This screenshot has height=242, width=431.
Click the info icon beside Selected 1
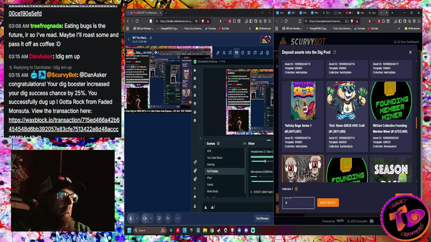point(296,189)
